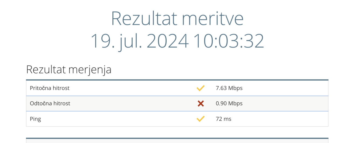This screenshot has height=143, width=345.
Task: Click the word "merjenja" in the section heading
Action: pyautogui.click(x=90, y=70)
